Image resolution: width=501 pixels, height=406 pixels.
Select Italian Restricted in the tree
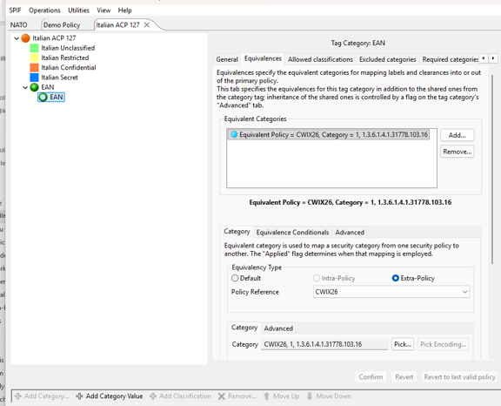click(x=65, y=58)
